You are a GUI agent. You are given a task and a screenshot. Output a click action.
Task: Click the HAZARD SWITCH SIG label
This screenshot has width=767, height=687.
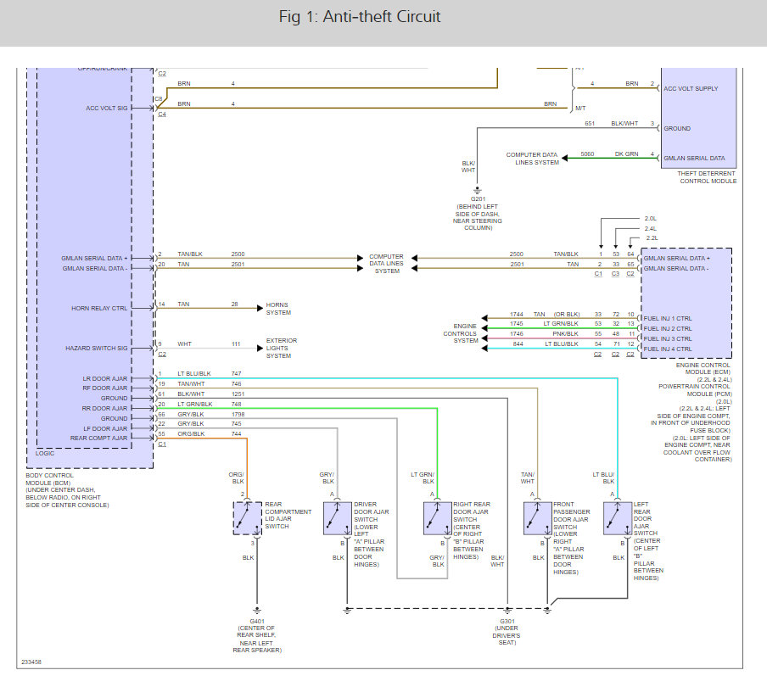(97, 348)
